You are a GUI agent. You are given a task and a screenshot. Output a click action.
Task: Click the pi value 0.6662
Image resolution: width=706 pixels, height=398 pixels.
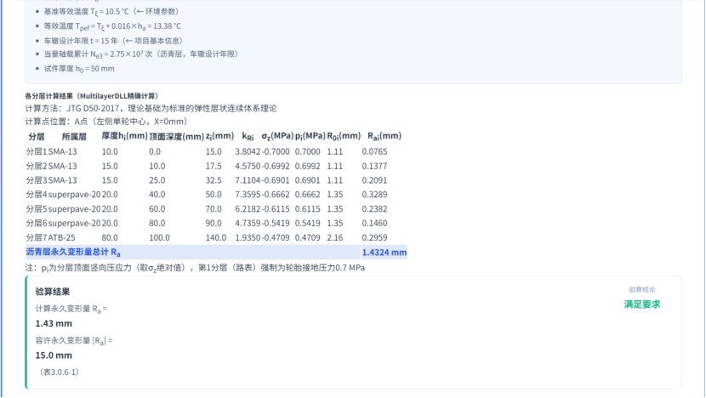click(308, 195)
